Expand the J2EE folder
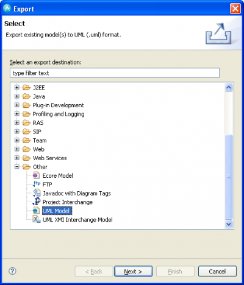Image resolution: width=244 pixels, height=285 pixels. 17,88
